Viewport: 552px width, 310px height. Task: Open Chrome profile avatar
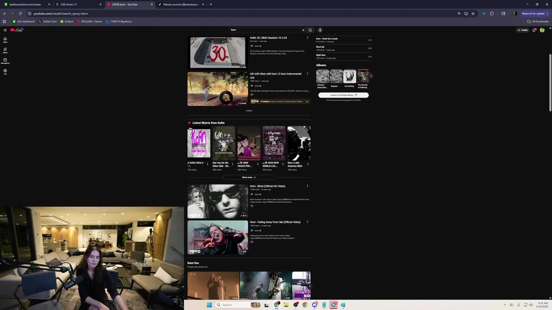coord(514,13)
